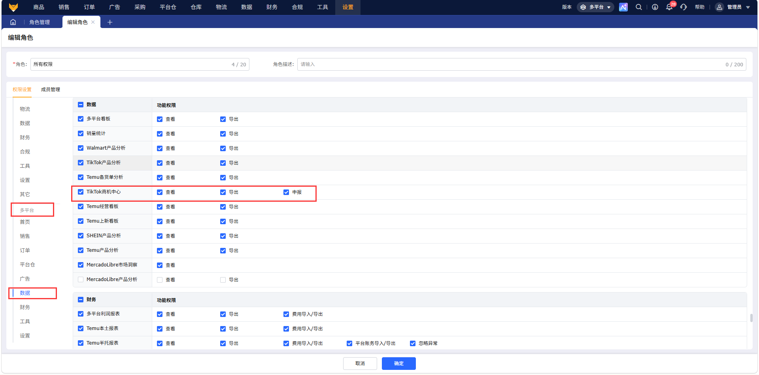Click the Temu上新看板 row label
759x375 pixels.
click(102, 221)
